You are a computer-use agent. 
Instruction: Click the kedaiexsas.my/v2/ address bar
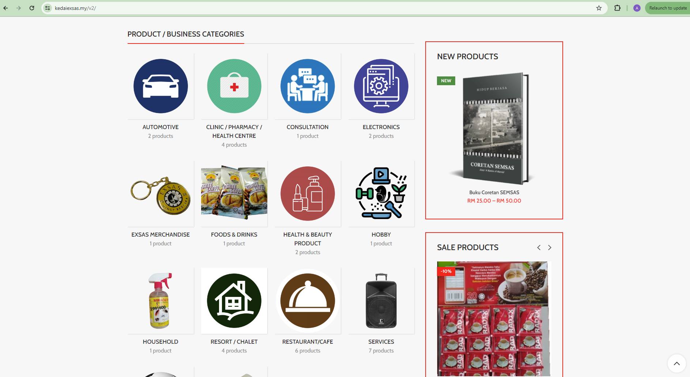324,8
